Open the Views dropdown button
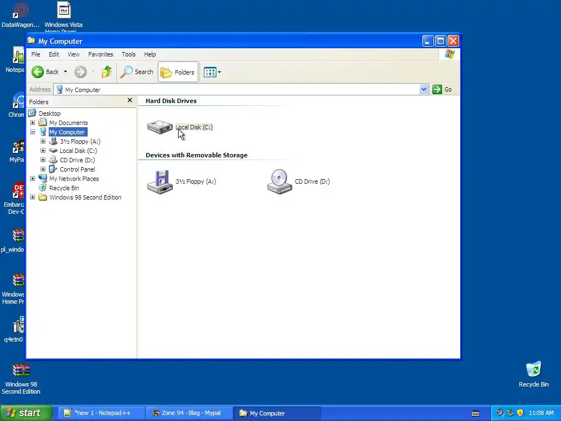The width and height of the screenshot is (561, 421). click(x=212, y=72)
